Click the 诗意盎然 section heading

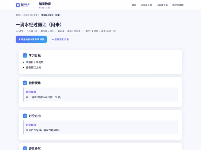[35, 149]
